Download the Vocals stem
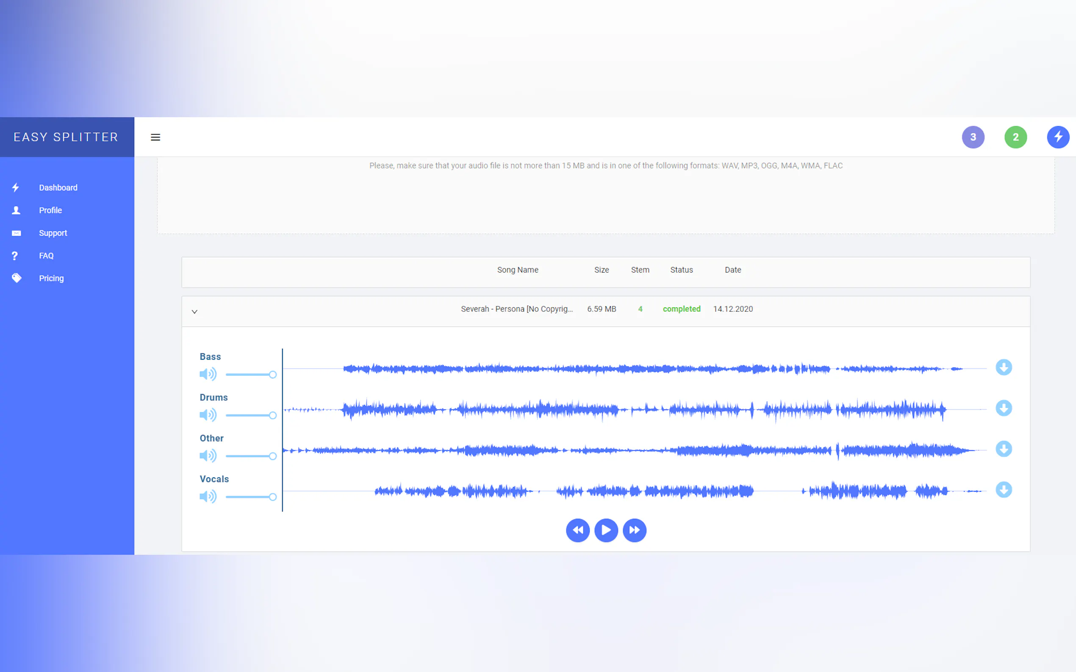 (x=1004, y=490)
